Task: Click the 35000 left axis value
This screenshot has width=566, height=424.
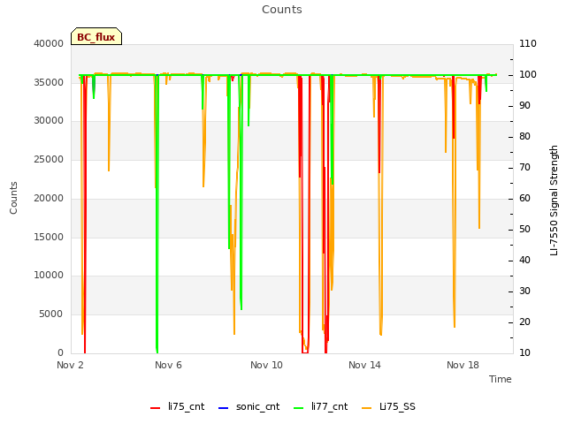Action: click(x=49, y=82)
